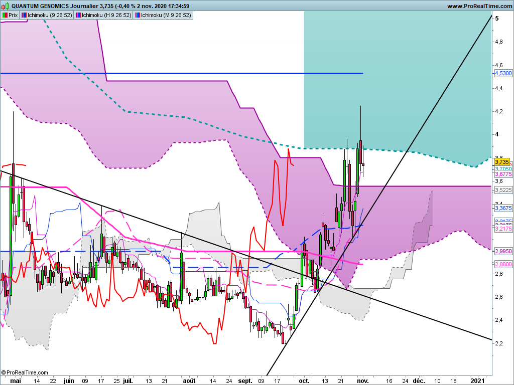Click the juin label on time axis

point(68,381)
